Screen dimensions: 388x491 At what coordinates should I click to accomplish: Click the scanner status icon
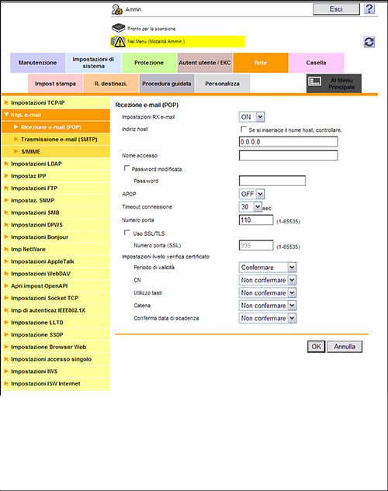click(119, 28)
